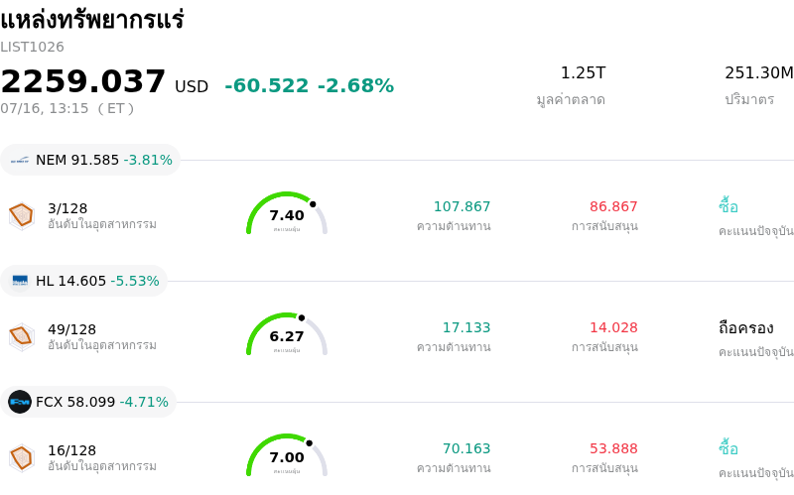Open the NEM radar chart icon

click(22, 215)
